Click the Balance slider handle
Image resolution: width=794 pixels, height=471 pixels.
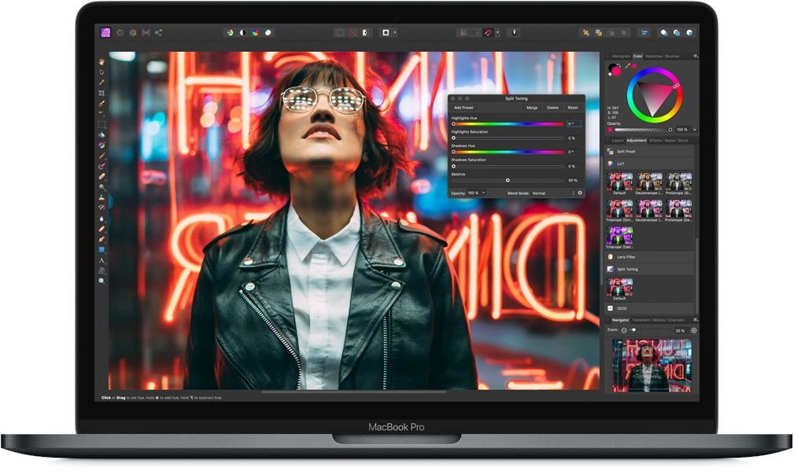coord(508,181)
